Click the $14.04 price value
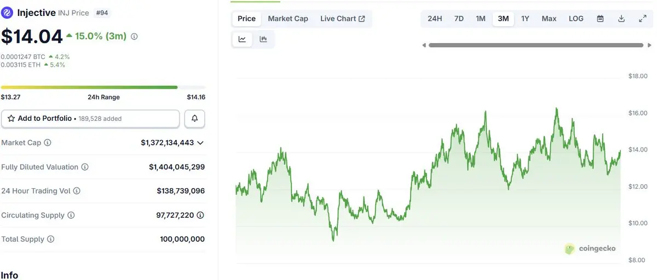Viewport: 657px width, 280px height. click(32, 37)
